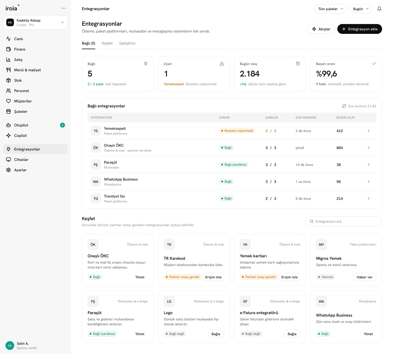Open the notifications bell
The height and width of the screenshot is (354, 393).
379,9
